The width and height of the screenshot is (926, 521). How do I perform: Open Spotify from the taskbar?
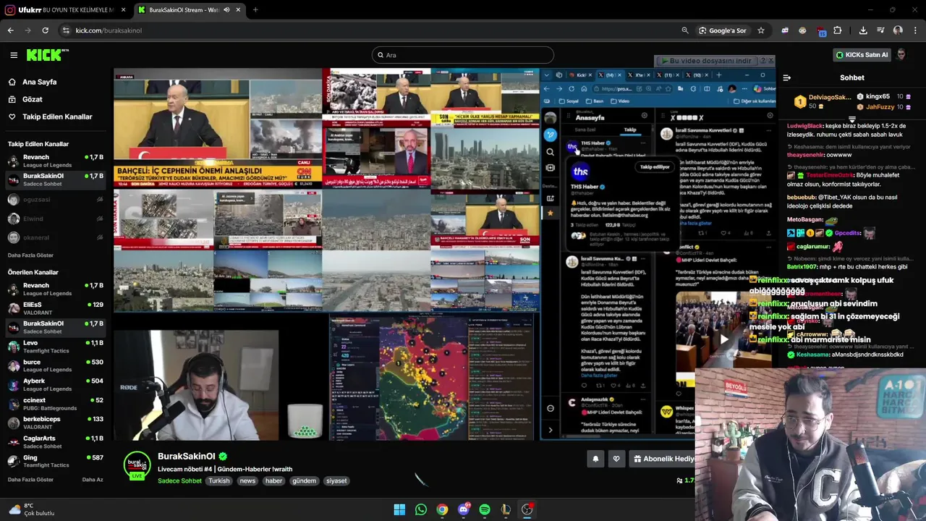coord(485,509)
